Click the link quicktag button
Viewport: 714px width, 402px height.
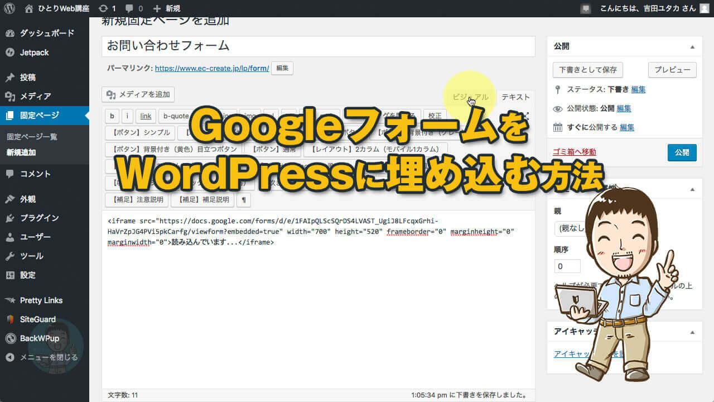click(146, 116)
